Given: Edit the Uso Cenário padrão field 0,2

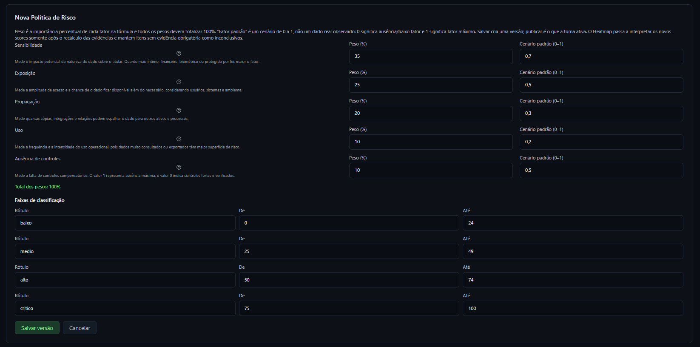Looking at the screenshot, I should [601, 142].
